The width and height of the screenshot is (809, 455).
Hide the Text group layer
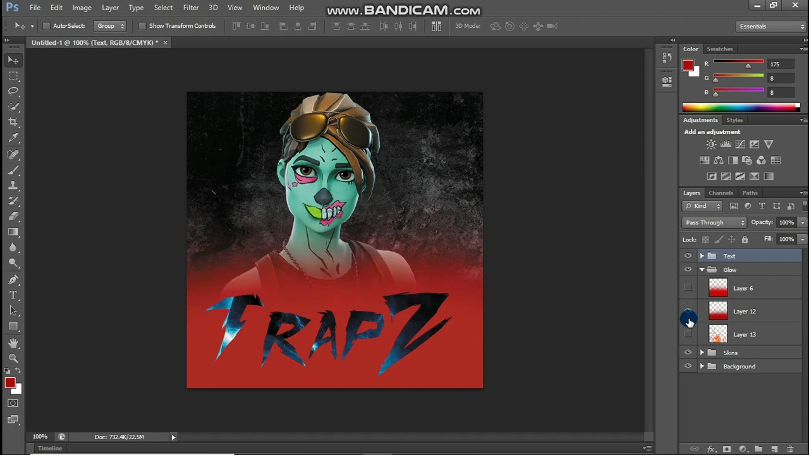688,256
